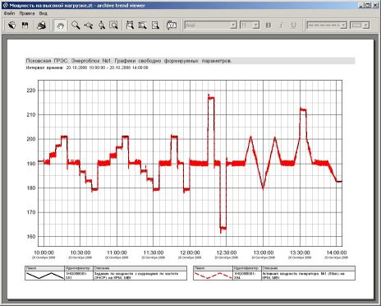The height and width of the screenshot is (306, 381).
Task: Click the 12:30:00 time axis label
Action: coord(227,253)
